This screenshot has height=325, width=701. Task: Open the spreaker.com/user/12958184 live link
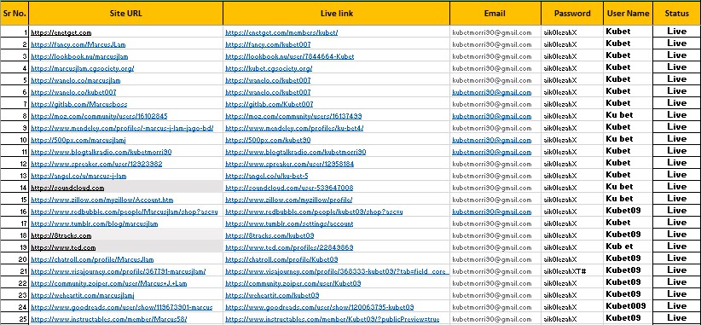[289, 164]
